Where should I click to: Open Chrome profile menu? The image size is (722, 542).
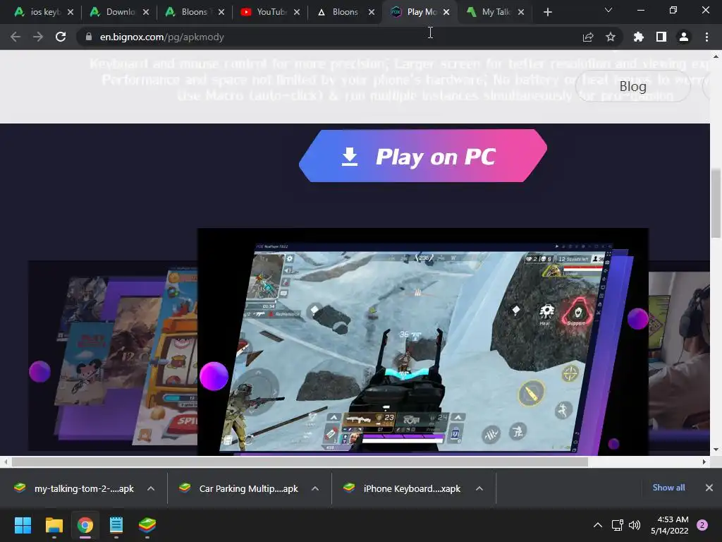coord(684,37)
